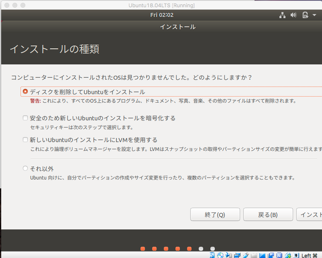
Task: Click the VirtualBox USB devices icon
Action: [246, 255]
